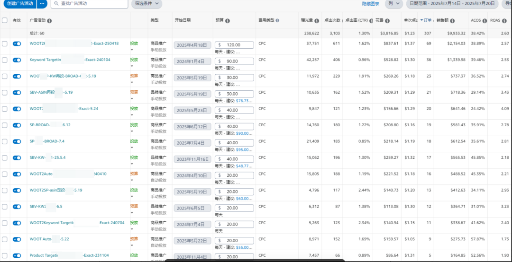Tick the select-all header checkbox
Screen dimensions: 512x262
tap(5, 20)
